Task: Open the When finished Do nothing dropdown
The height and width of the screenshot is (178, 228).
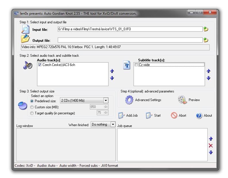Action: 113,124
